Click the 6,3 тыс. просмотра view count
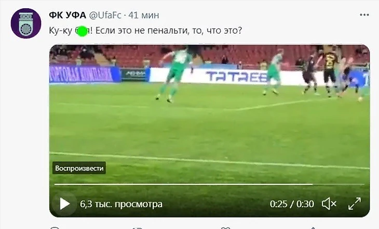 (x=121, y=204)
